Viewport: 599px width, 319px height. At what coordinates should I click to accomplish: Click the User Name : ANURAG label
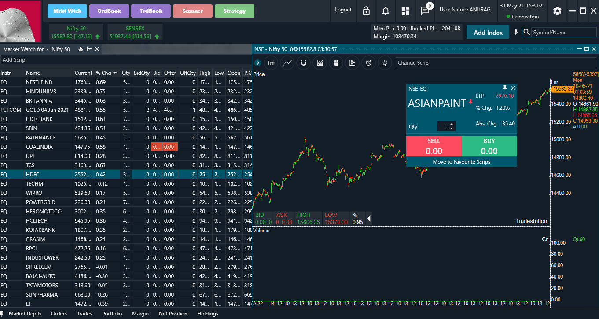[466, 10]
